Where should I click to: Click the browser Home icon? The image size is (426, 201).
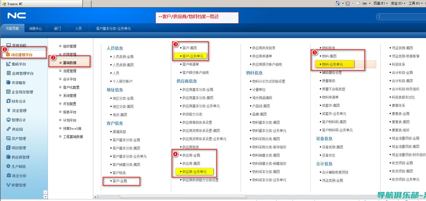[338, 3]
